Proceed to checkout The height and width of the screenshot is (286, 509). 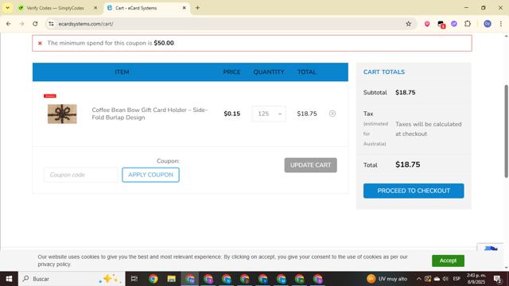414,191
